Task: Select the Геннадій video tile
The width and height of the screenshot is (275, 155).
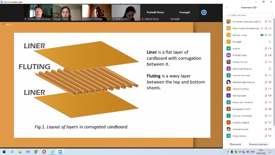Action: pos(185,12)
